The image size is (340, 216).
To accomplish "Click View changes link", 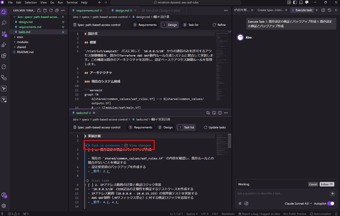I will tap(138, 145).
